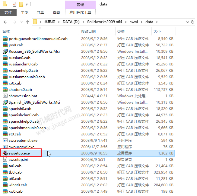This screenshot has width=197, height=196.
Task: Click the quick access properties checkmark icon
Action: [x=14, y=5]
